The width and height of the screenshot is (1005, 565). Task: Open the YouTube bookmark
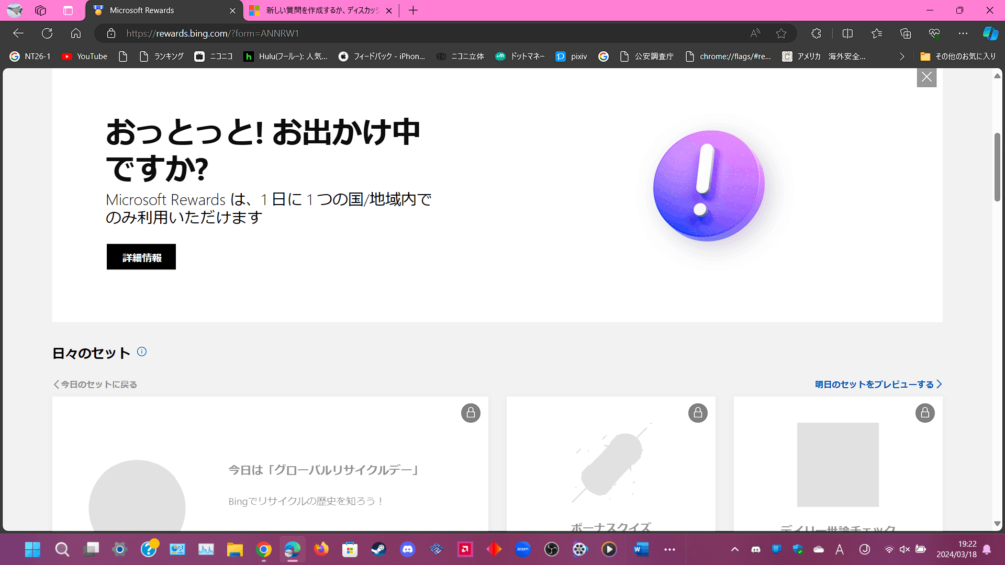click(x=84, y=56)
